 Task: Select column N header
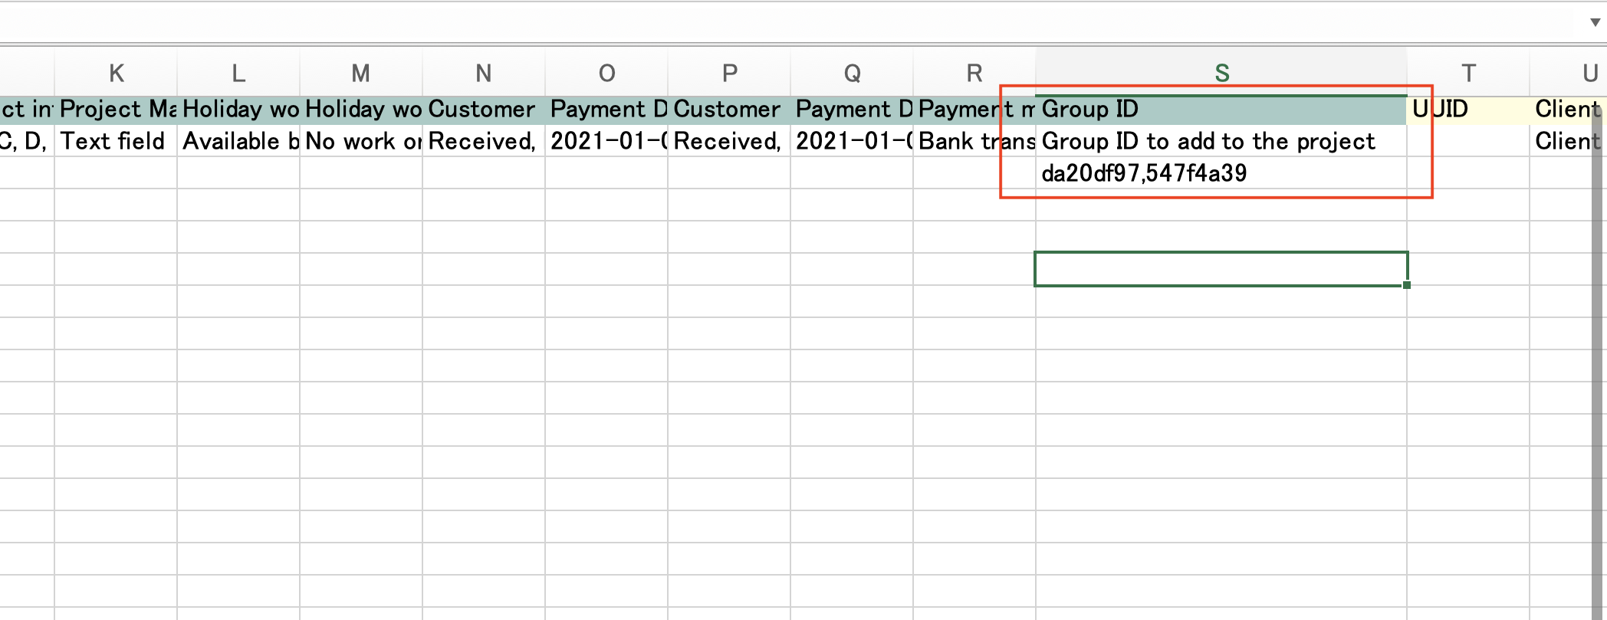tap(483, 73)
